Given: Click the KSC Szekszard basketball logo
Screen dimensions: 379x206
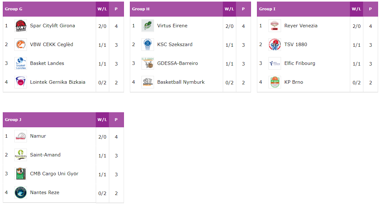Looking at the screenshot, I should click(148, 45).
